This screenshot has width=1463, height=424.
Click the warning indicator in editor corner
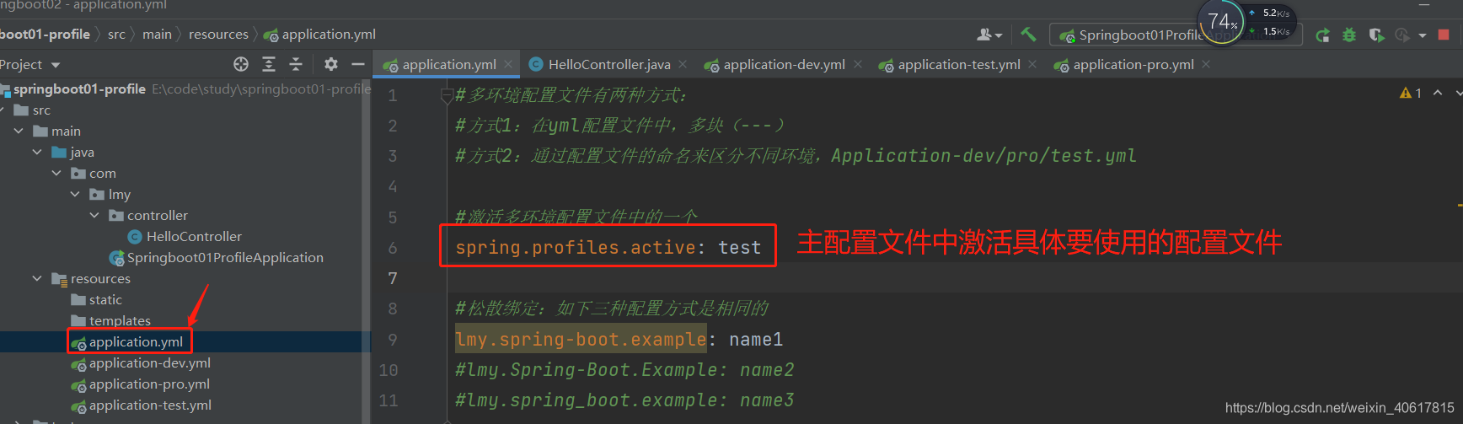click(1411, 93)
